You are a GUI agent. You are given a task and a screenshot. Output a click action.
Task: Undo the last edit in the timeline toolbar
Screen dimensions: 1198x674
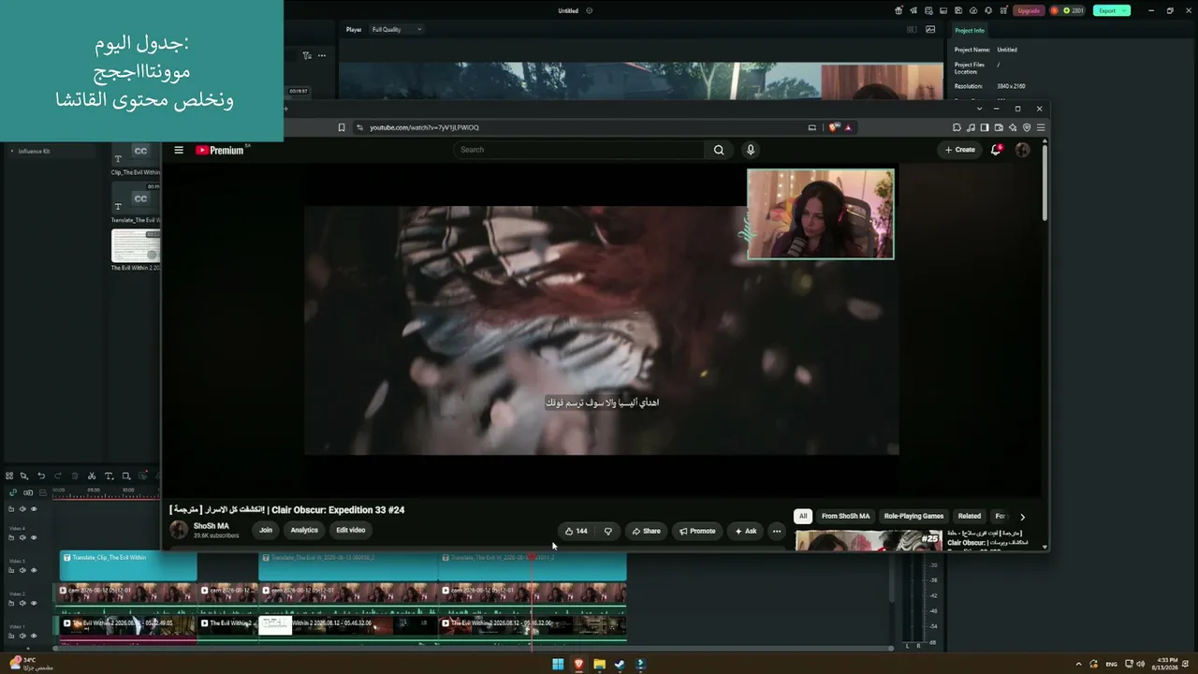coord(41,476)
